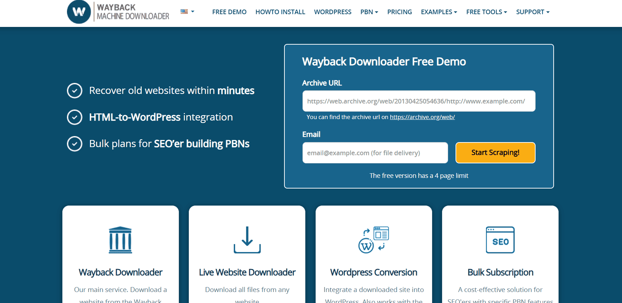Click the Wayback Downloader building icon
Viewport: 622px width, 303px height.
pyautogui.click(x=120, y=240)
